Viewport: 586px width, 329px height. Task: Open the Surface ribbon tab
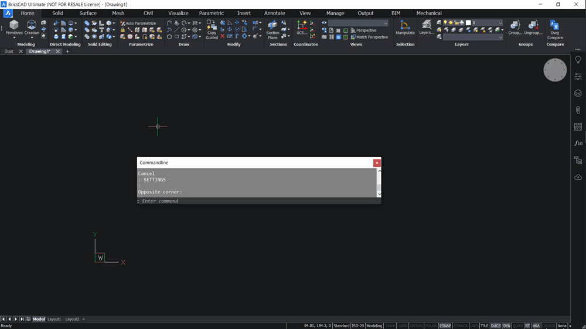pyautogui.click(x=88, y=13)
